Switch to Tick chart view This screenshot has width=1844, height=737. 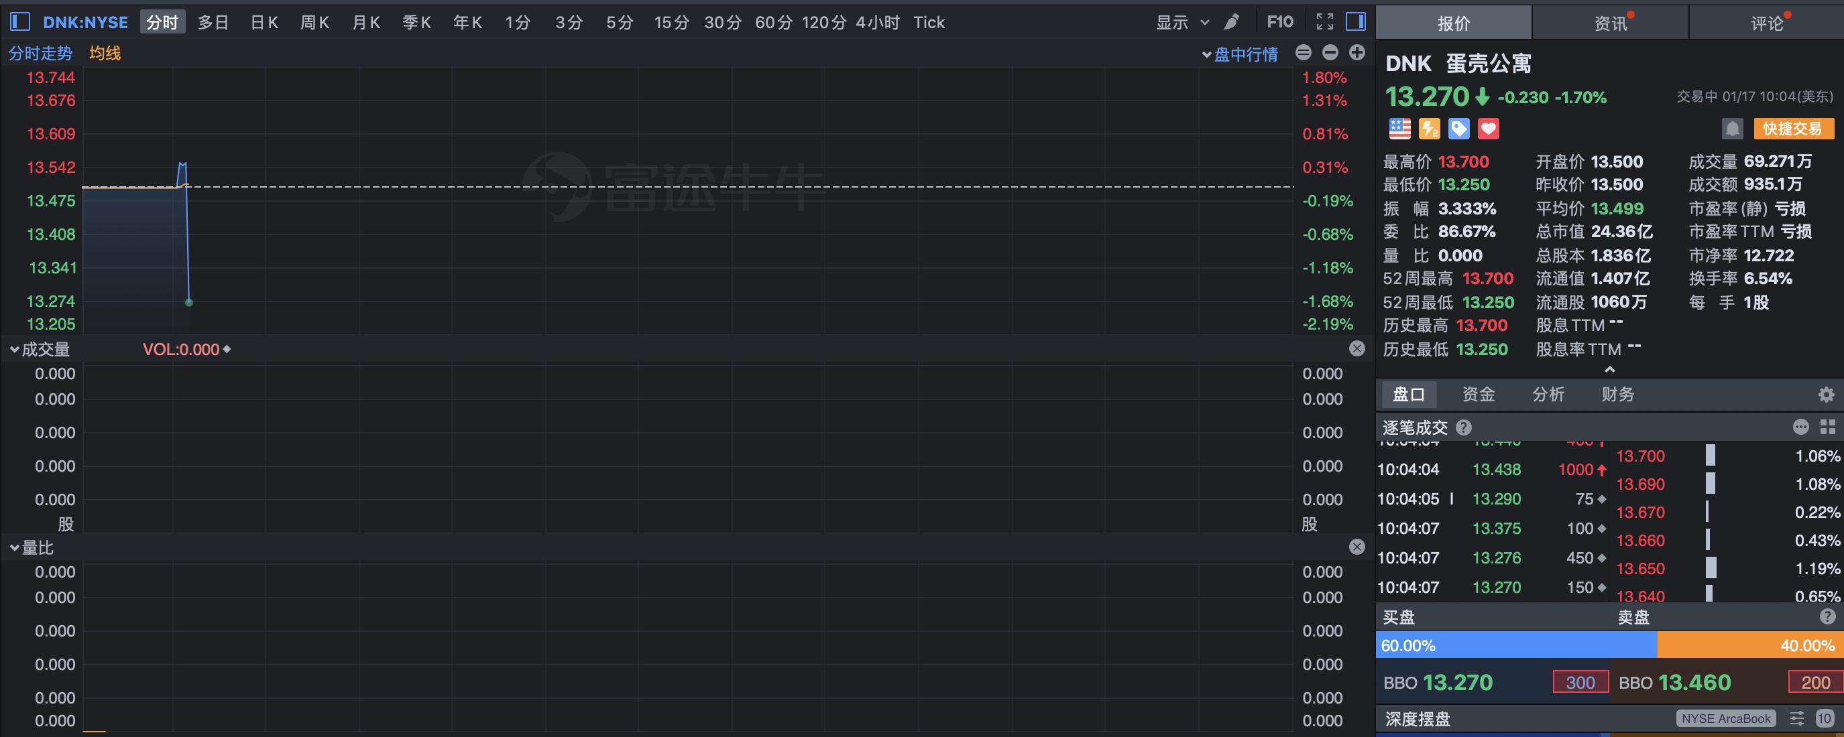(929, 23)
